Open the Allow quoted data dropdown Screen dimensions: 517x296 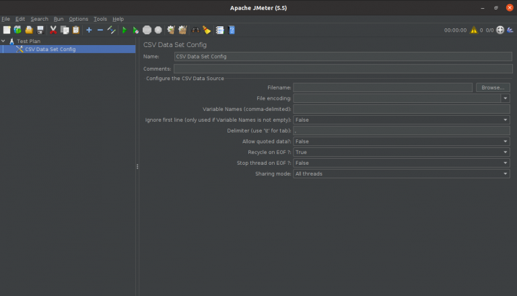(x=401, y=141)
